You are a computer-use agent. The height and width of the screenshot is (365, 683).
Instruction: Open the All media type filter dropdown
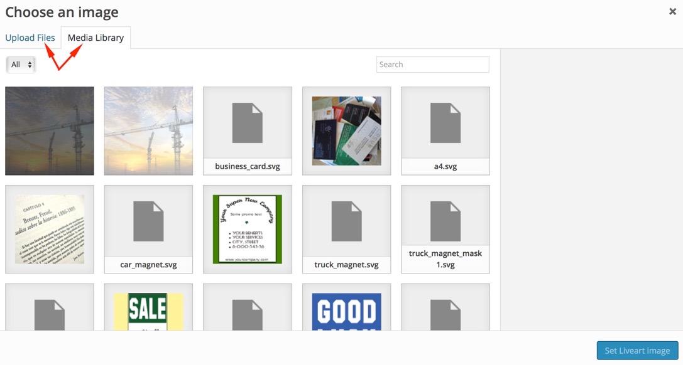(21, 65)
